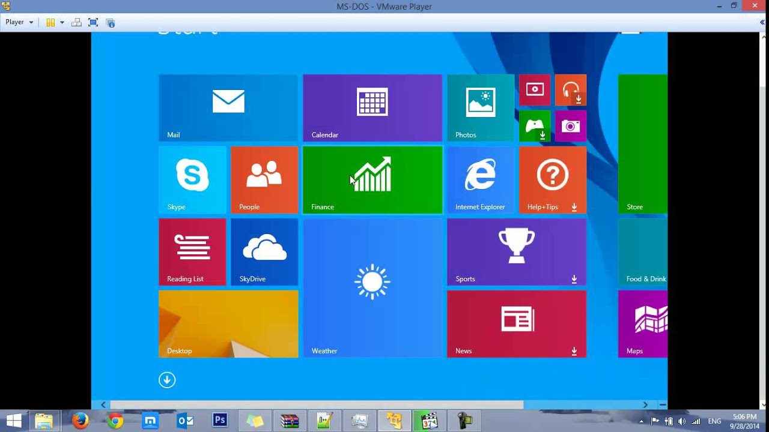Screen dimensions: 769x432
Task: Click Send Ctrl+Alt+Del toolbar icon
Action: (x=76, y=22)
